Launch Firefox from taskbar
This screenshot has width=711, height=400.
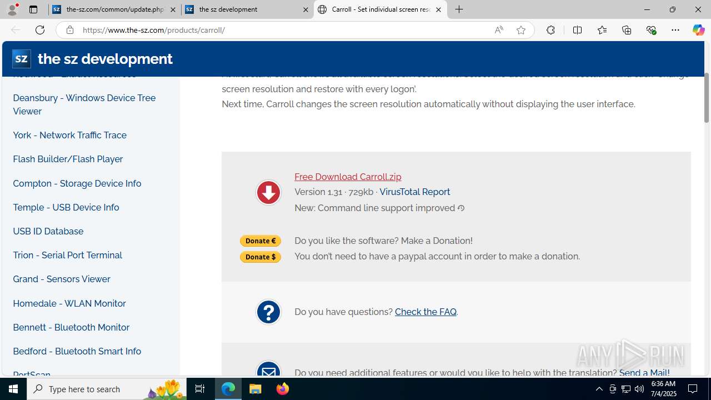coord(282,389)
